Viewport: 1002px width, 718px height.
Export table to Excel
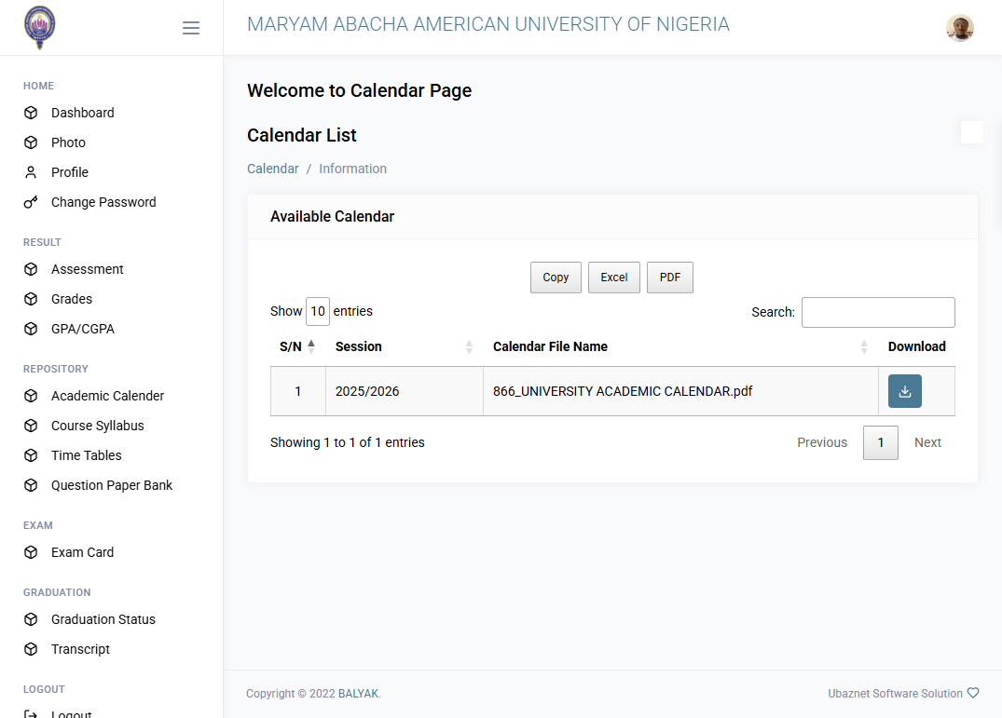[614, 278]
